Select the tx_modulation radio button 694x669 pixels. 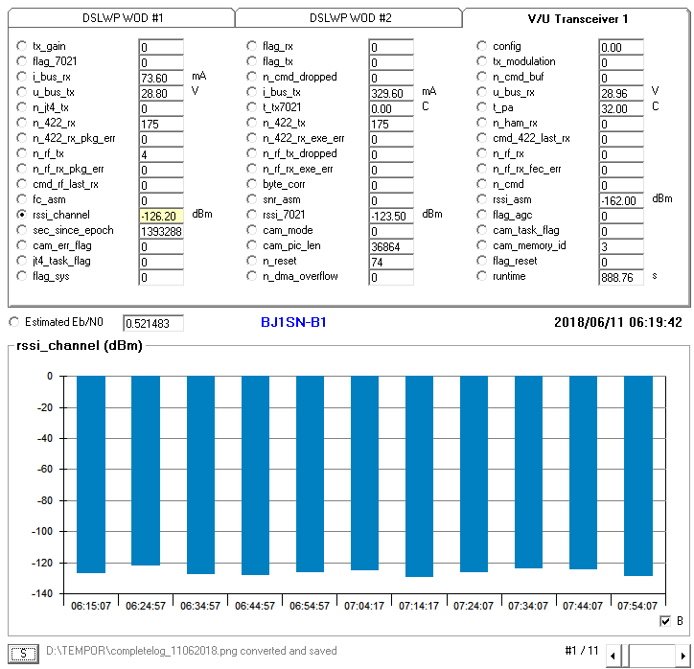[481, 61]
